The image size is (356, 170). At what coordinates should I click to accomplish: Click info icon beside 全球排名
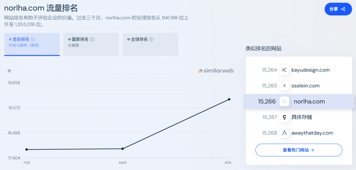coord(151,39)
